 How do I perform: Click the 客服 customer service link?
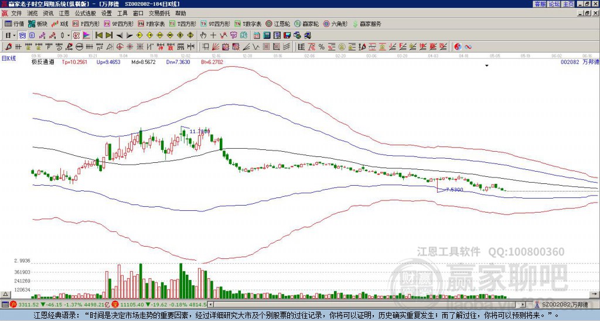540,4
